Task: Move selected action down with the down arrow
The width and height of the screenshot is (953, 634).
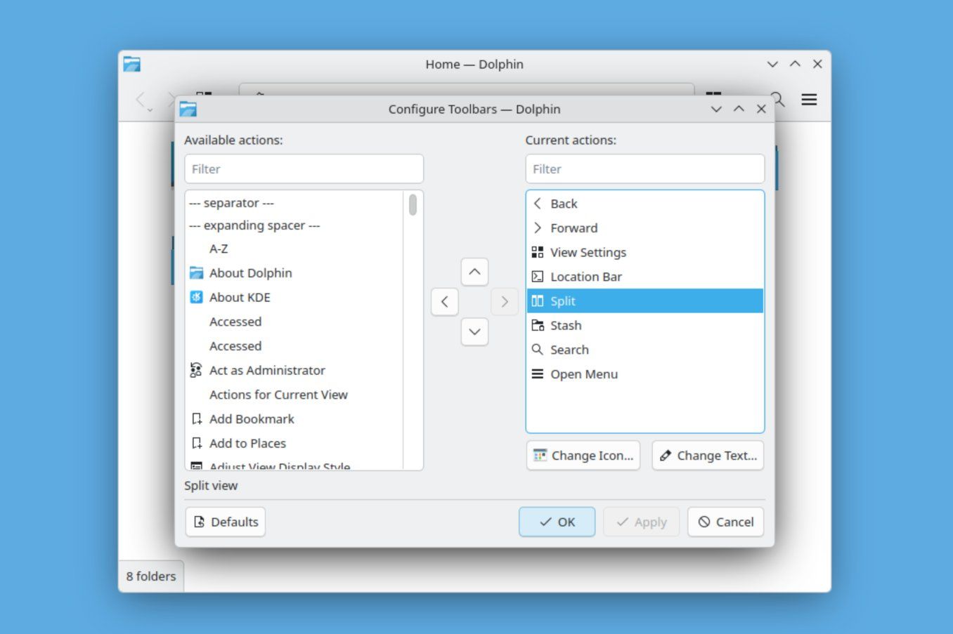Action: click(474, 331)
